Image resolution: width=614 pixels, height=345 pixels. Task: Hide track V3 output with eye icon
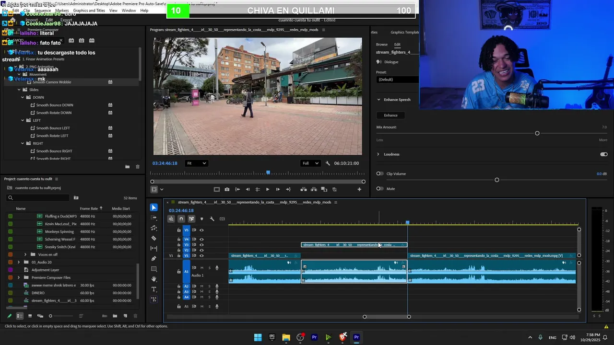tap(201, 245)
